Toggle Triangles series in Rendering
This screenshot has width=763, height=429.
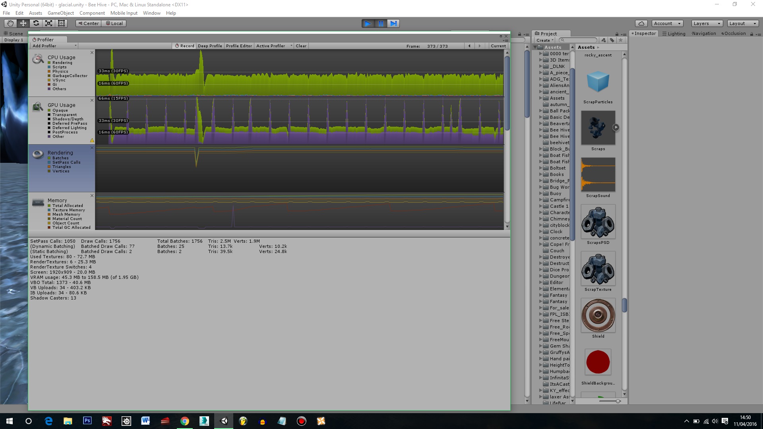tap(60, 167)
